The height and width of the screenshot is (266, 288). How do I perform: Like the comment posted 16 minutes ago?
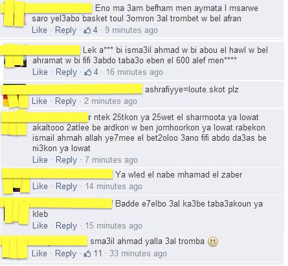[x=40, y=72]
